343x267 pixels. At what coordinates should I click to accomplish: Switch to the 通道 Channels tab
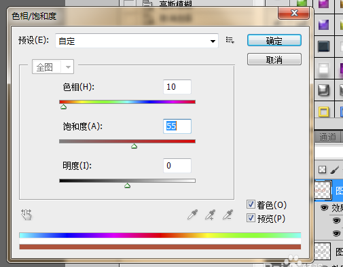click(327, 137)
